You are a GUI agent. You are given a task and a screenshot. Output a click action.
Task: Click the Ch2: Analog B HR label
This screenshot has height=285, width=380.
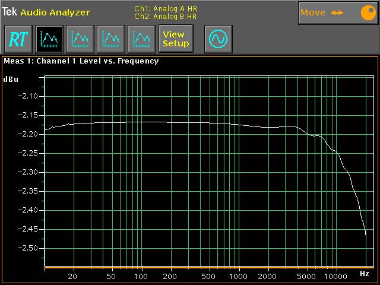[x=165, y=17]
